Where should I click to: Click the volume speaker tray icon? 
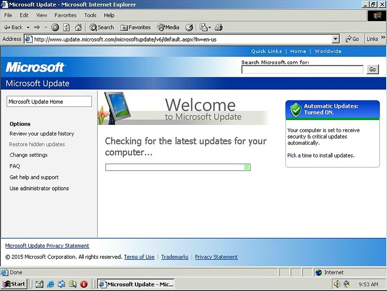(337, 284)
